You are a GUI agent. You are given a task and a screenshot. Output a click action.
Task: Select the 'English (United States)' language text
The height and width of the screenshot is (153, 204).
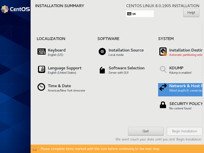62,73
